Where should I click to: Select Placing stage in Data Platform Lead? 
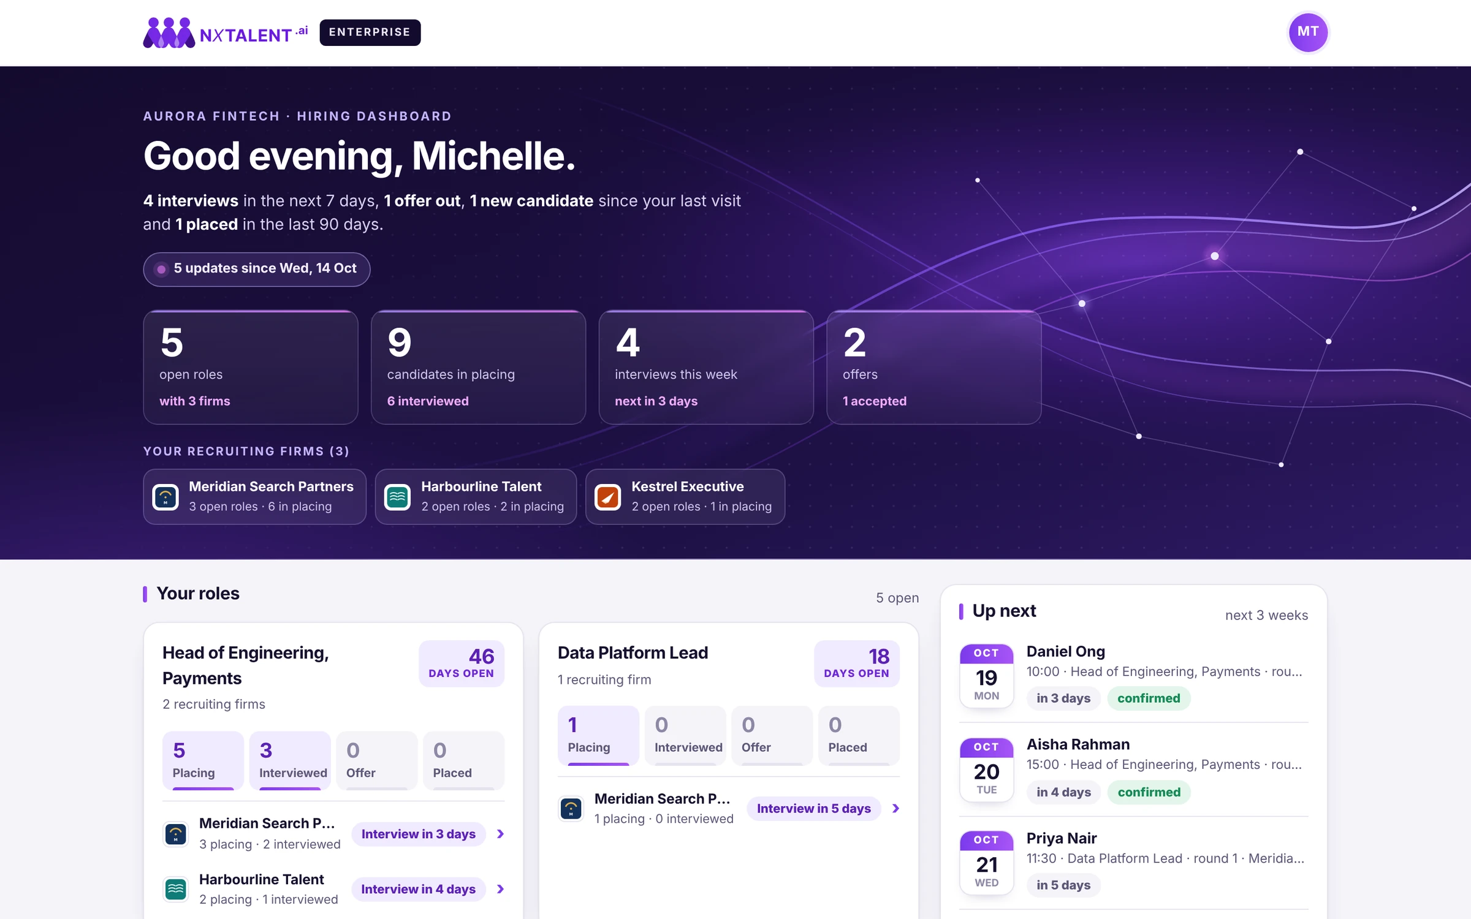tap(598, 735)
